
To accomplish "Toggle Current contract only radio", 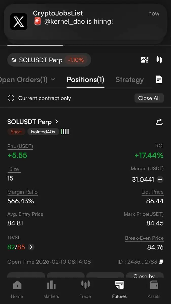I will [x=11, y=98].
